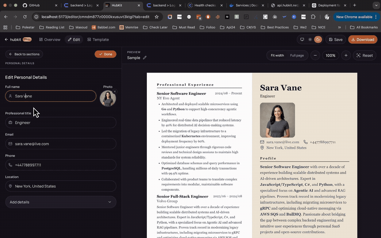The width and height of the screenshot is (381, 238).
Task: Reload the page in Chrome
Action: [25, 17]
